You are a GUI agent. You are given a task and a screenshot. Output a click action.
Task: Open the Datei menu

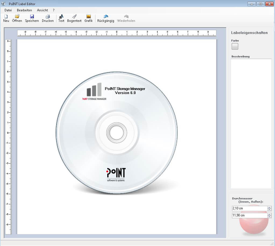point(8,10)
